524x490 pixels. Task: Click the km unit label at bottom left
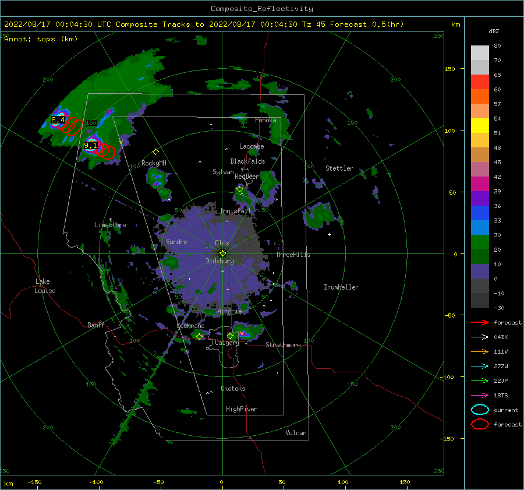click(x=9, y=484)
